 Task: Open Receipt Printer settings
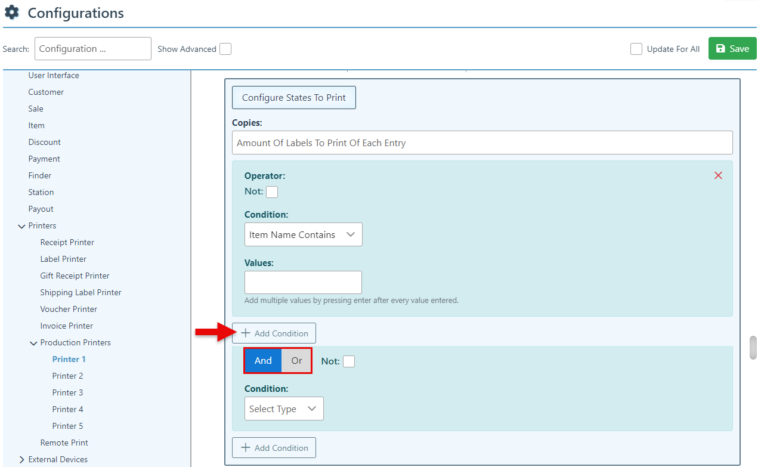pos(67,242)
